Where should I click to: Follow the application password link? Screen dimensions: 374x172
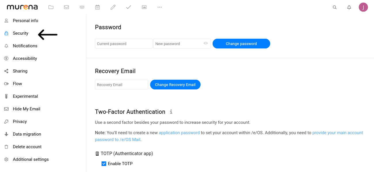[x=179, y=132]
